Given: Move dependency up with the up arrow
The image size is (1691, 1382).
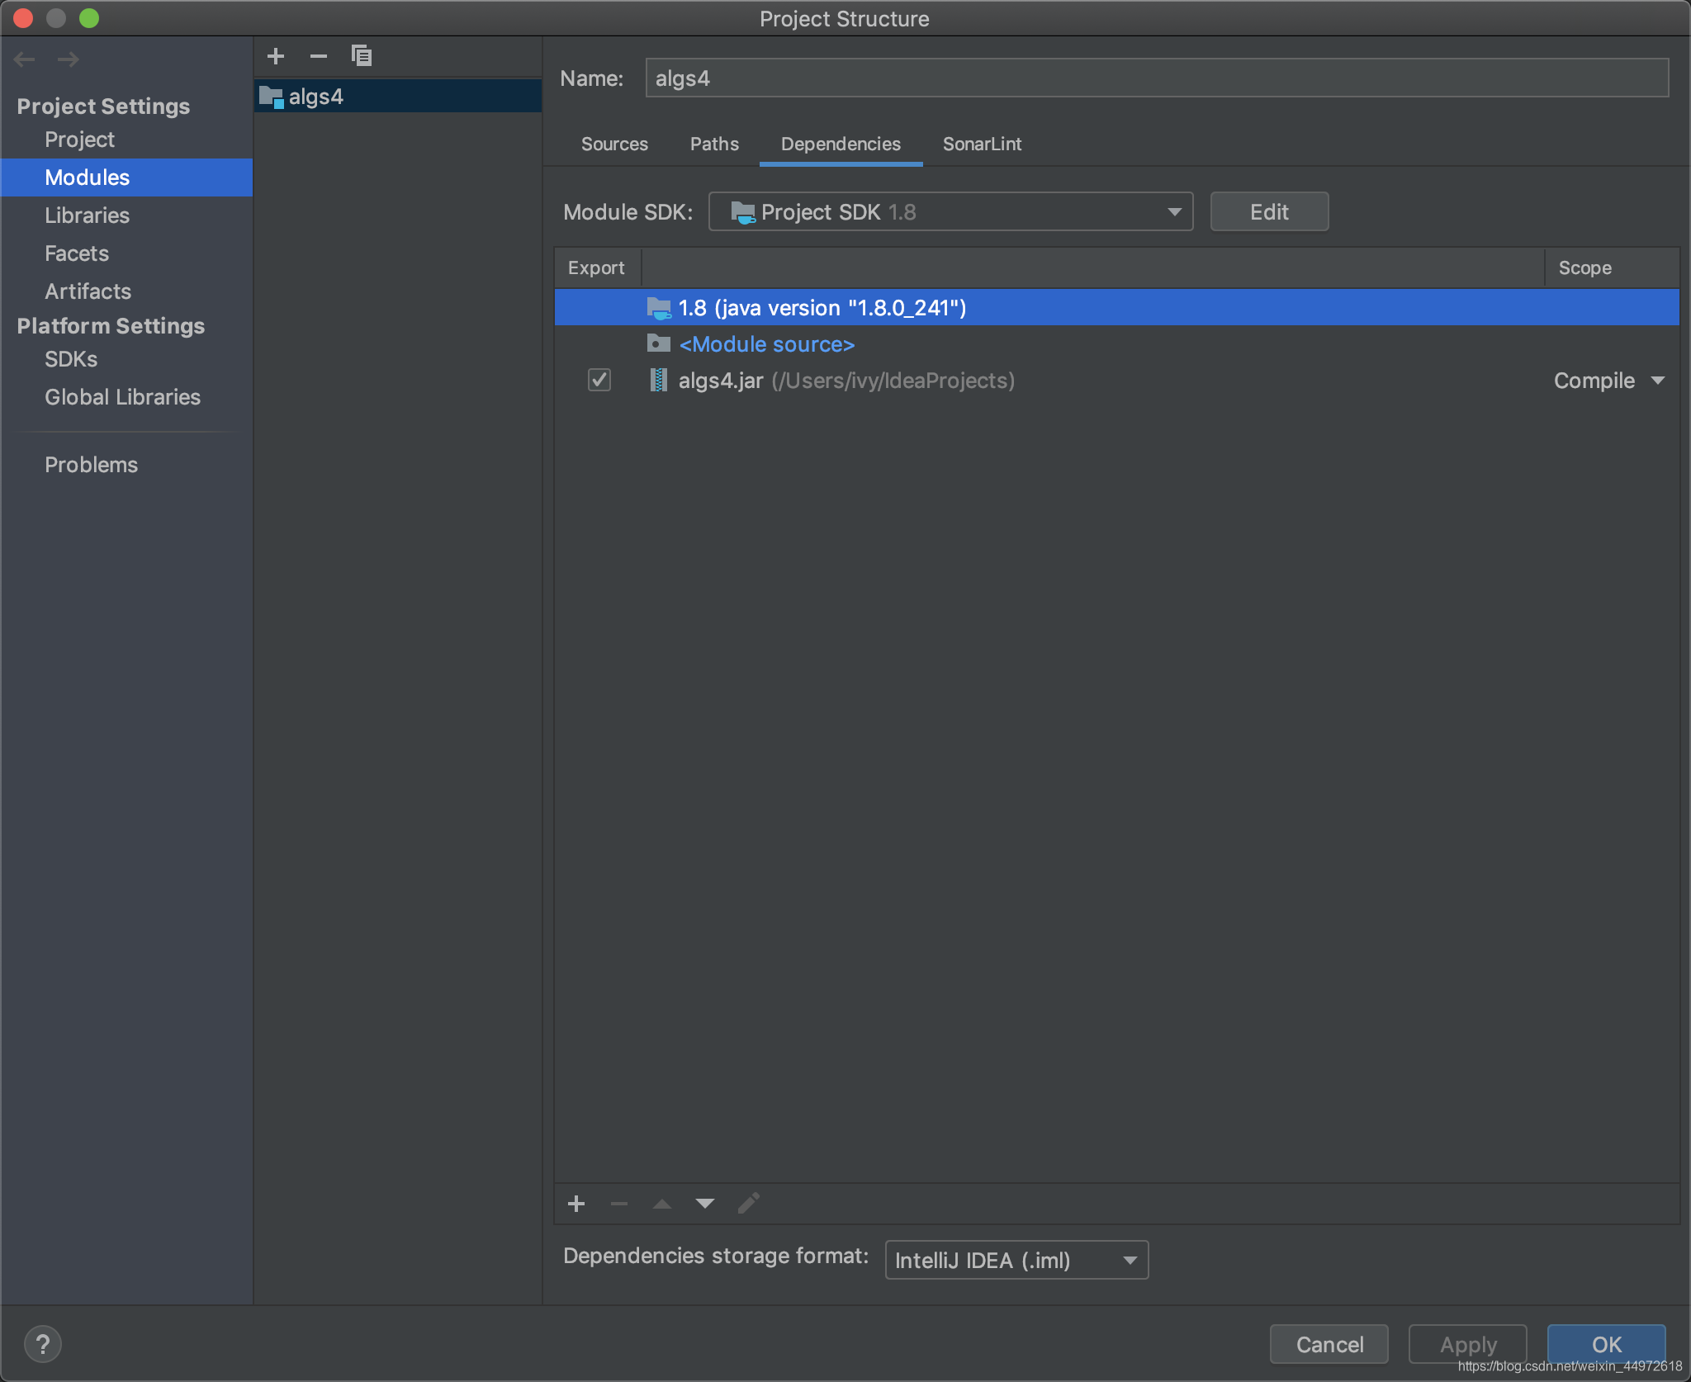Looking at the screenshot, I should (x=662, y=1204).
